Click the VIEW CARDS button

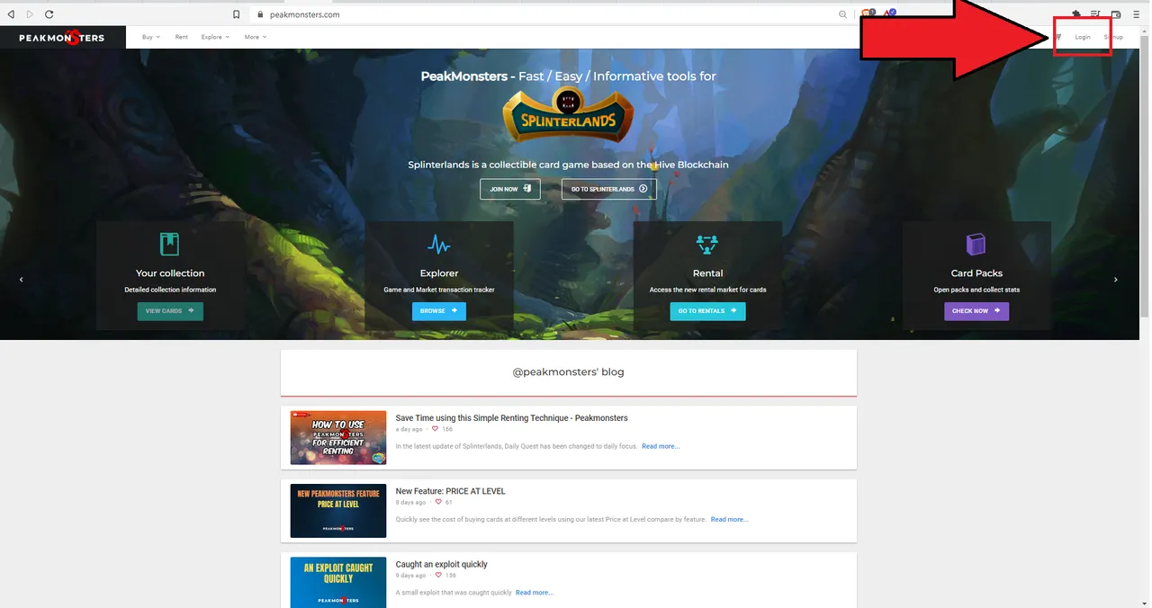click(170, 311)
